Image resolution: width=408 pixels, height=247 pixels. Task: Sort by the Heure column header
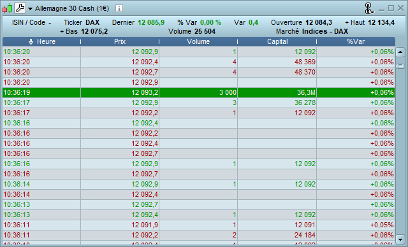click(41, 41)
